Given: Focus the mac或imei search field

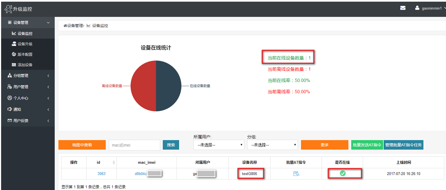Looking at the screenshot, I should click(134, 145).
